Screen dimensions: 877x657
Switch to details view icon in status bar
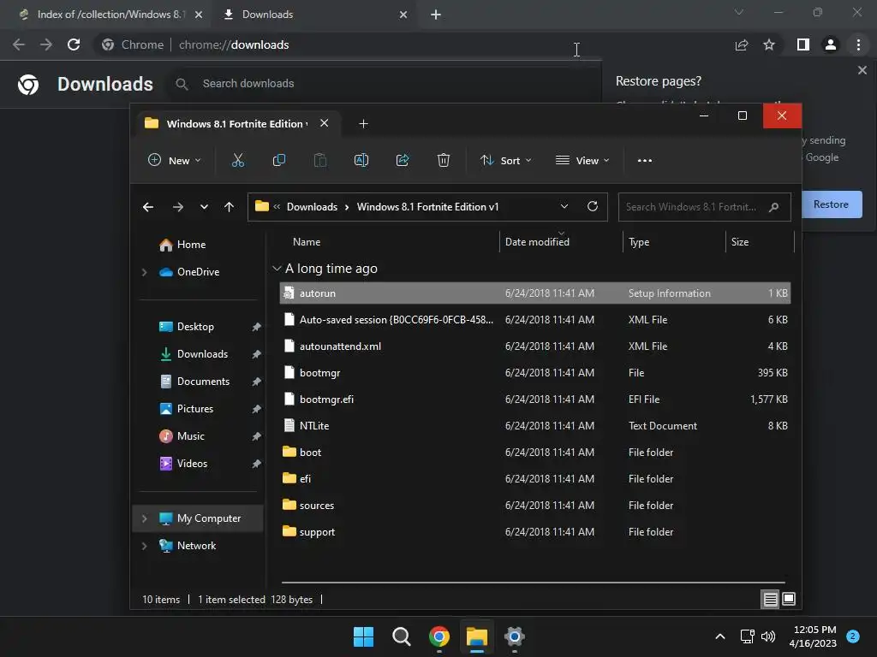[770, 600]
